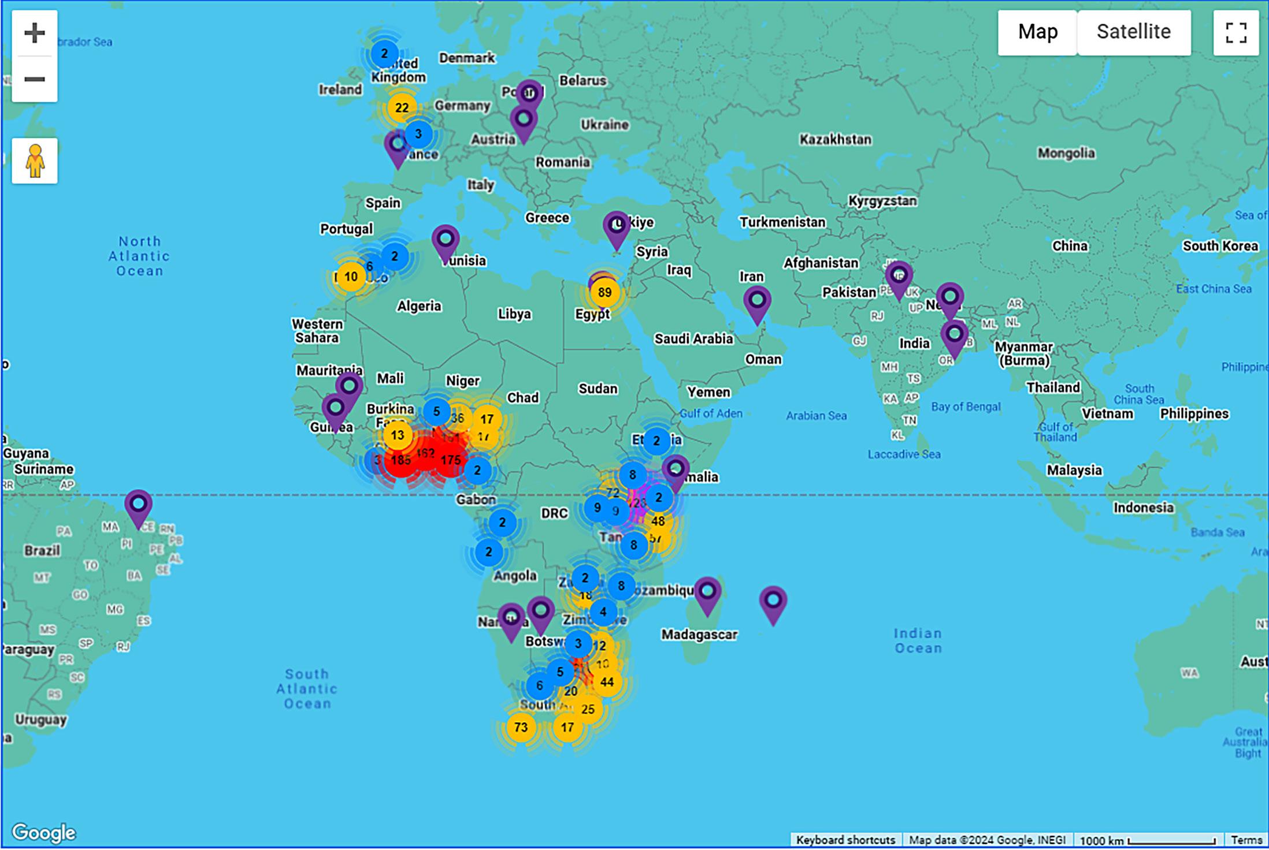Open the Google logo link
1269x850 pixels.
pyautogui.click(x=44, y=832)
